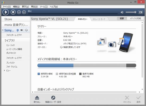146x106 pixels.
Task: Click the device storage card icon
Action: click(x=22, y=30)
